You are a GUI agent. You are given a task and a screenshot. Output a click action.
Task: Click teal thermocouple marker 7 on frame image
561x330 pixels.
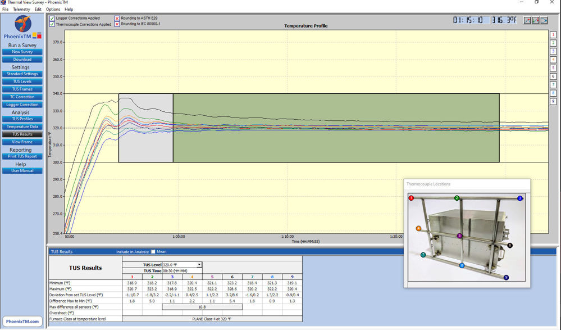click(x=423, y=255)
